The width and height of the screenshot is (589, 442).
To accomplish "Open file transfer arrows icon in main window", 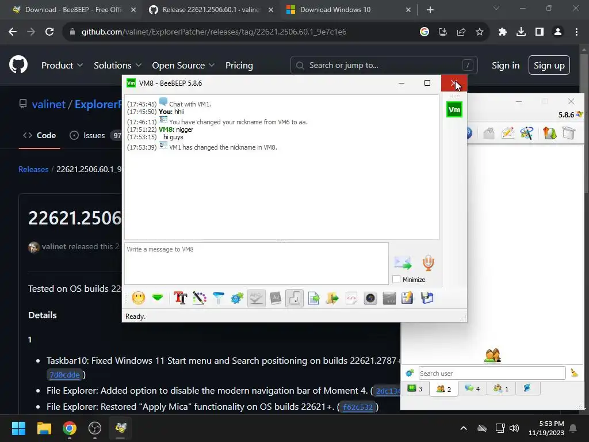I will [549, 133].
